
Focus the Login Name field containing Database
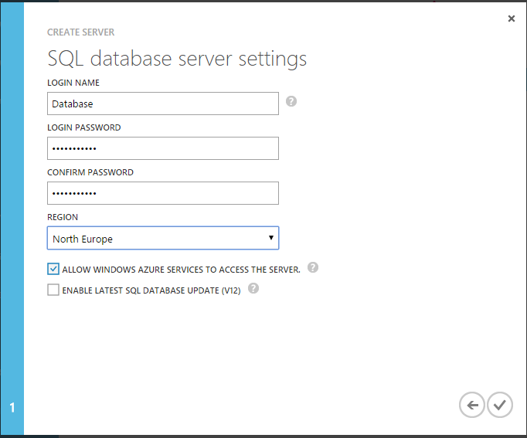(x=163, y=104)
